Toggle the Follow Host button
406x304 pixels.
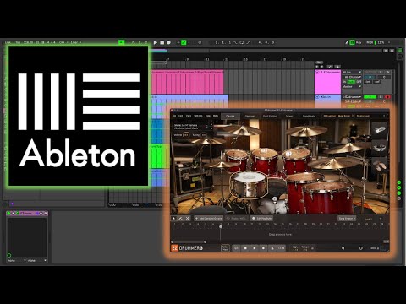(225, 248)
